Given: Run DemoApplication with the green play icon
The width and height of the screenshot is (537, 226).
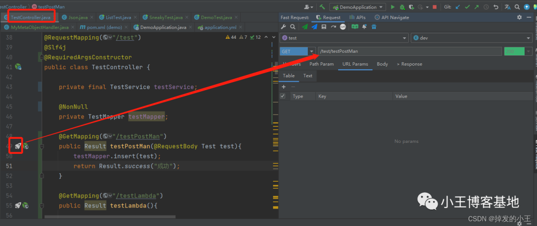Looking at the screenshot, I should [393, 7].
